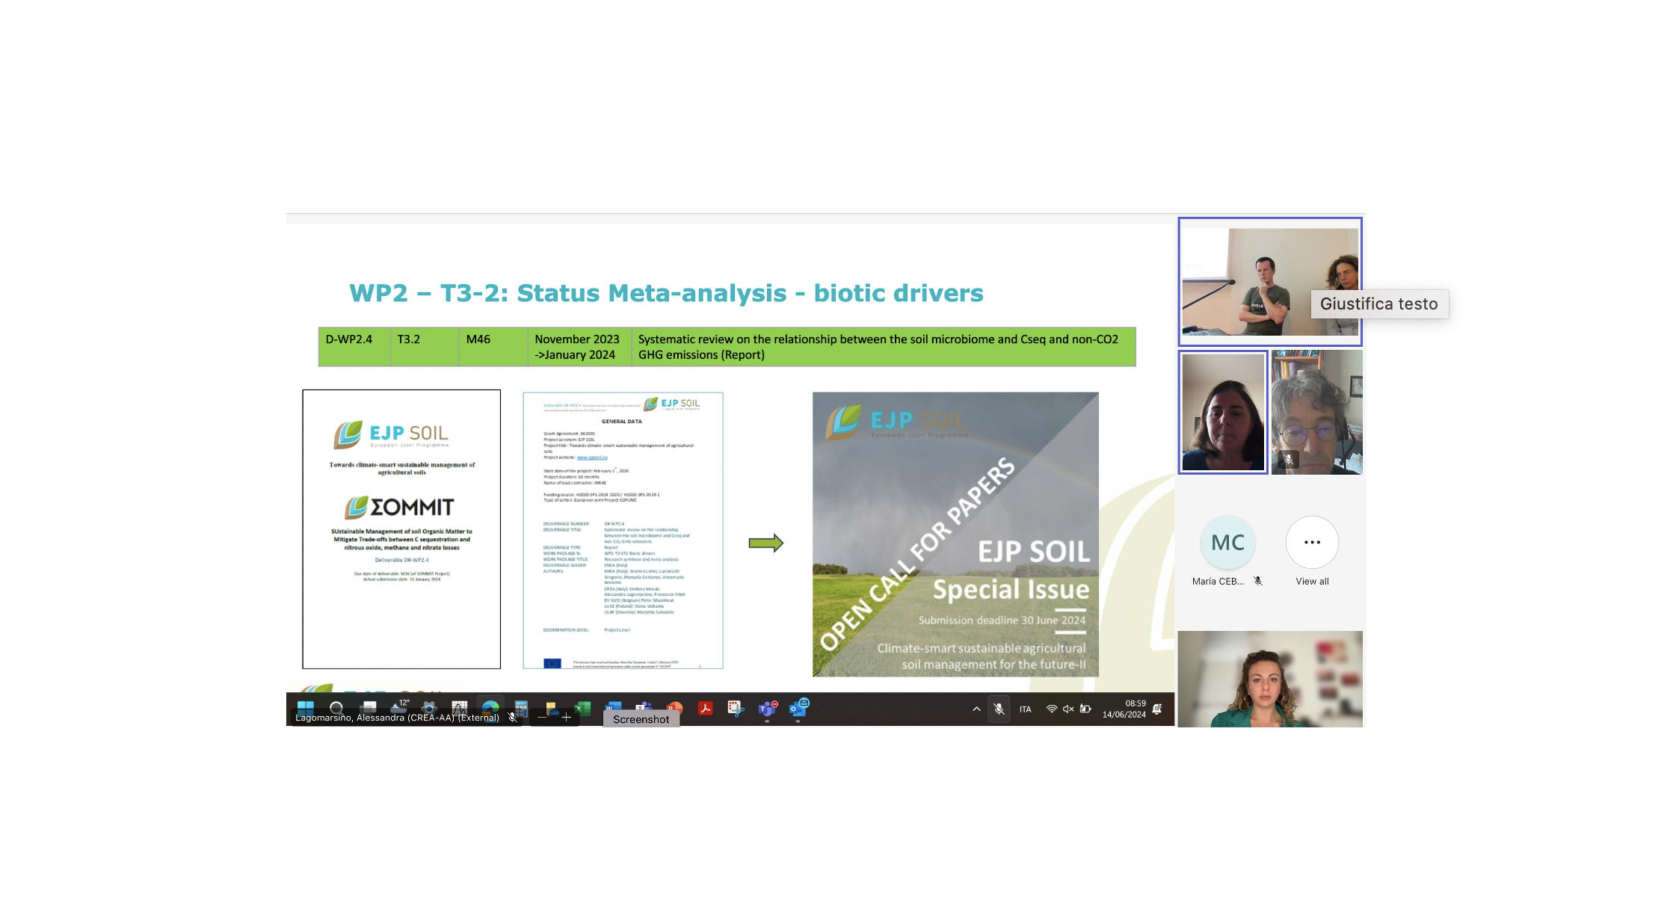
Task: Click table cell November 2023 ->January 2024
Action: [x=579, y=347]
